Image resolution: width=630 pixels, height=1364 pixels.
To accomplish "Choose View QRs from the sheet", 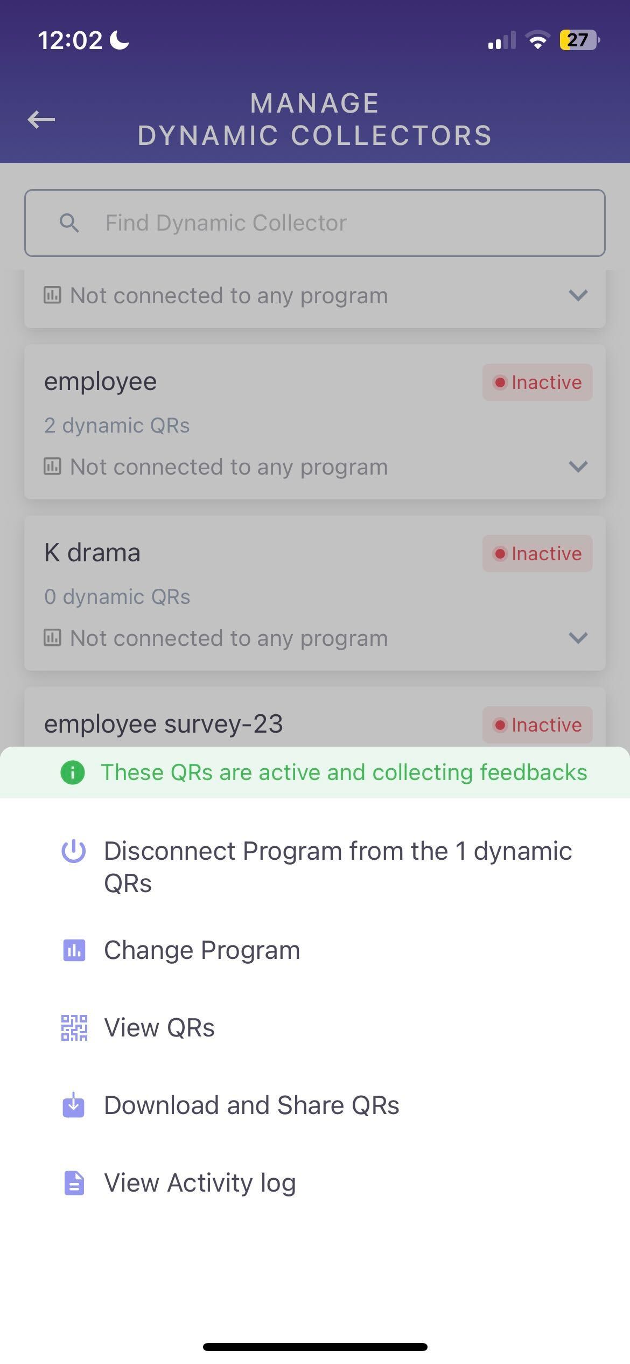I will pos(159,1027).
